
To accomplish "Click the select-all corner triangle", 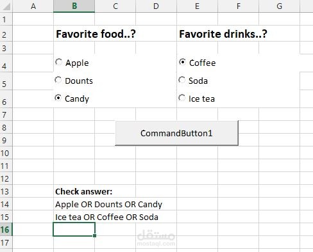I will click(x=6, y=6).
